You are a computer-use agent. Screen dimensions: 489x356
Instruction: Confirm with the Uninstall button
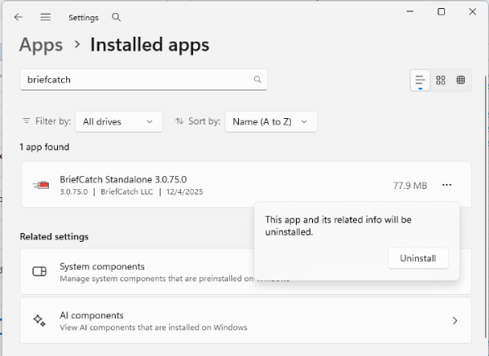pos(418,258)
